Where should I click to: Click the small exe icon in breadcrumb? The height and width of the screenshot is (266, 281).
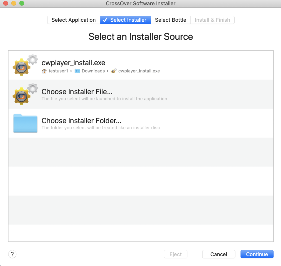point(114,71)
